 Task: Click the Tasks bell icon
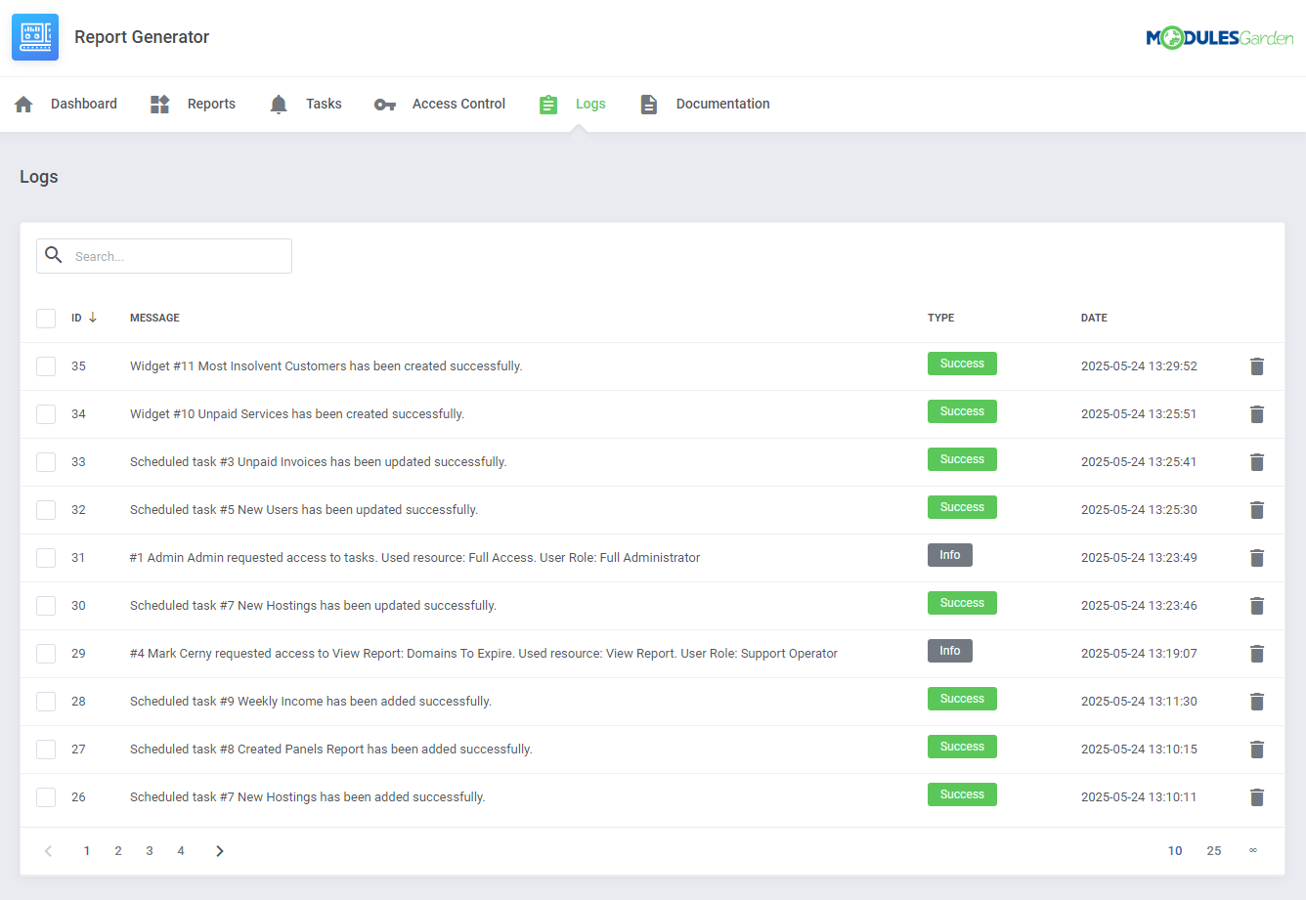click(278, 103)
